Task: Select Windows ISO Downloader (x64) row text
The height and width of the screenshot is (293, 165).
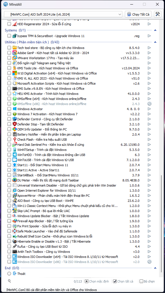Action: 68,257
